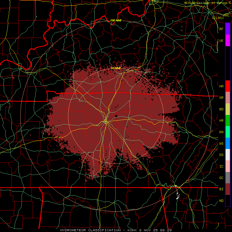
Task: Click the blue WS legend swatch
Action: coord(228,143)
